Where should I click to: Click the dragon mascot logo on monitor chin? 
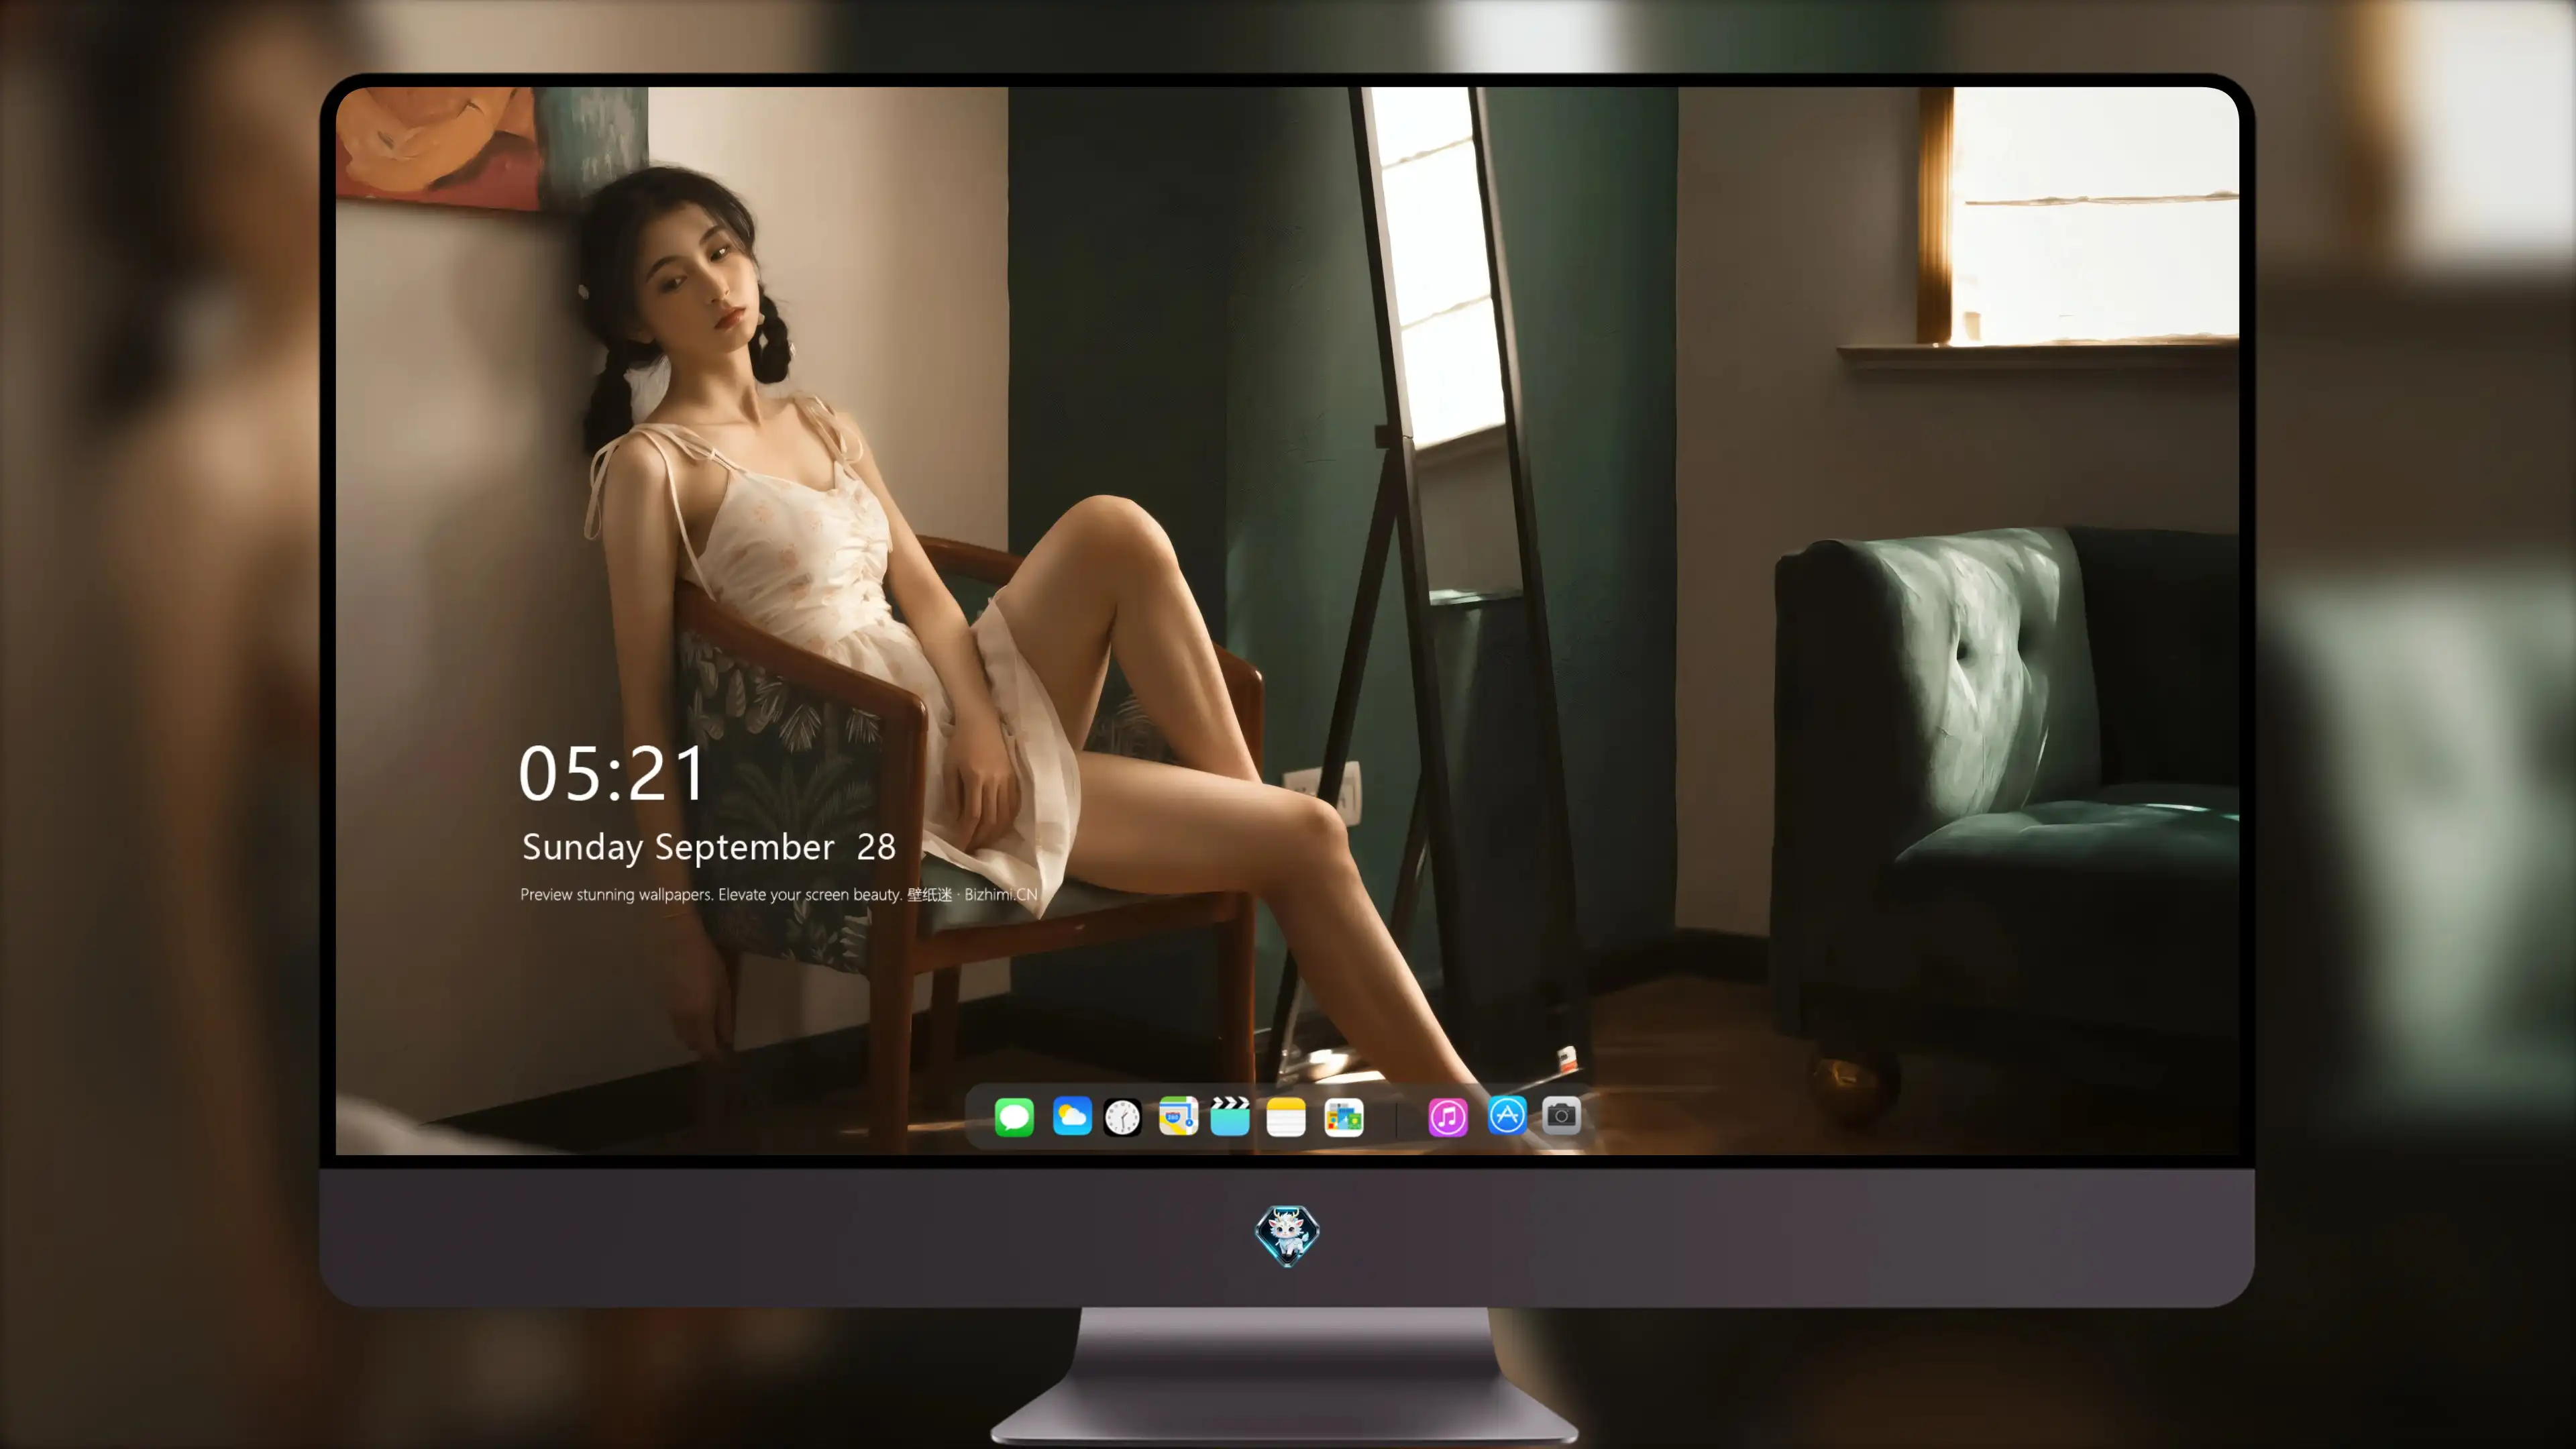pos(1287,1236)
